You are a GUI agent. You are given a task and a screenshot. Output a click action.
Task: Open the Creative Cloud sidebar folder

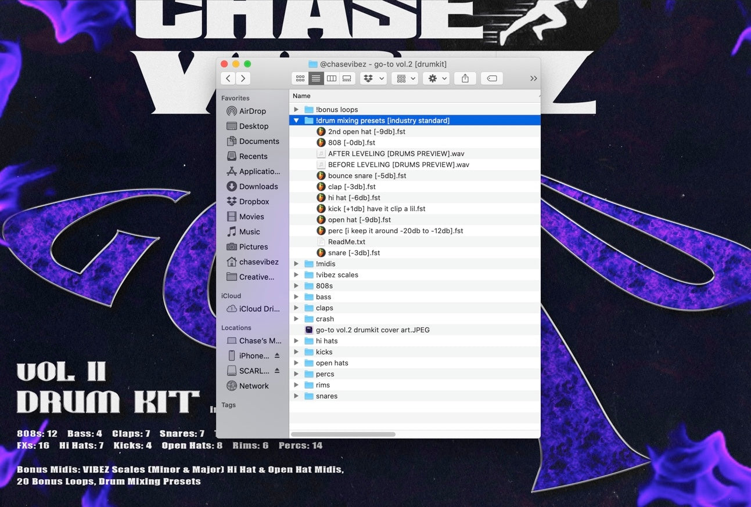[252, 277]
